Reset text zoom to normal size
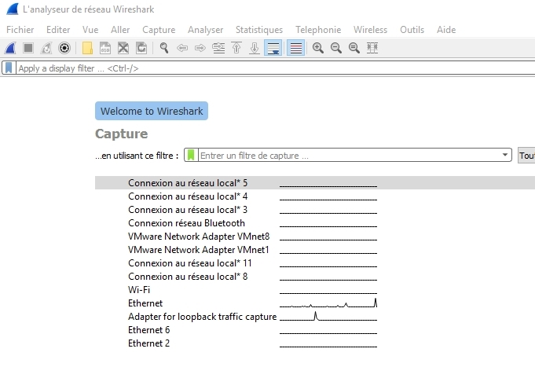The width and height of the screenshot is (535, 378). coord(354,48)
